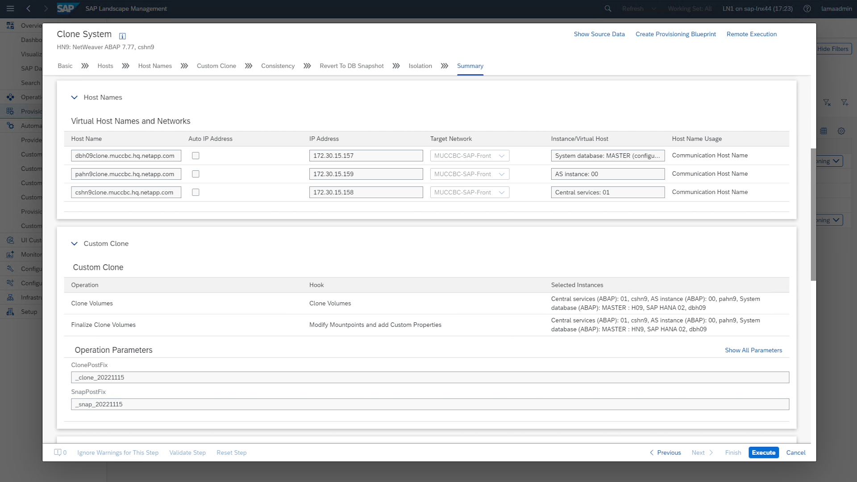
Task: Enable Auto IP Address for dbh09clone host
Action: point(196,156)
